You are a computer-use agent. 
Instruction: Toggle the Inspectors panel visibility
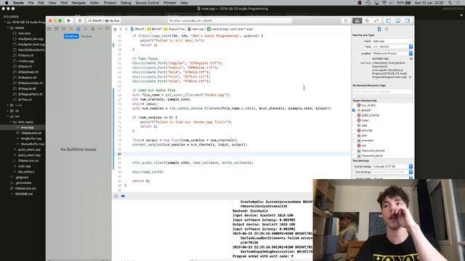pyautogui.click(x=408, y=21)
